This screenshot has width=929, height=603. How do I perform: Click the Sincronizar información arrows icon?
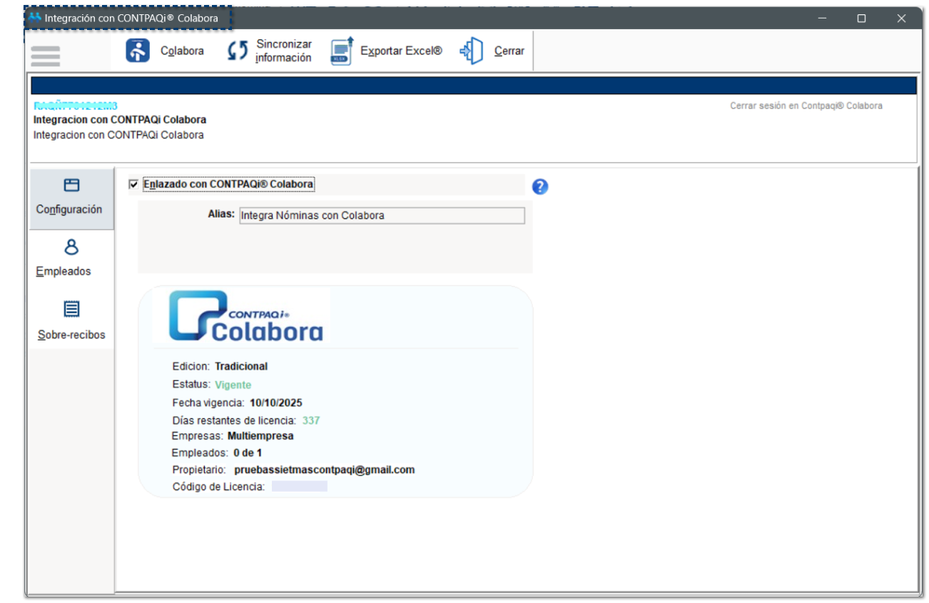coord(238,51)
